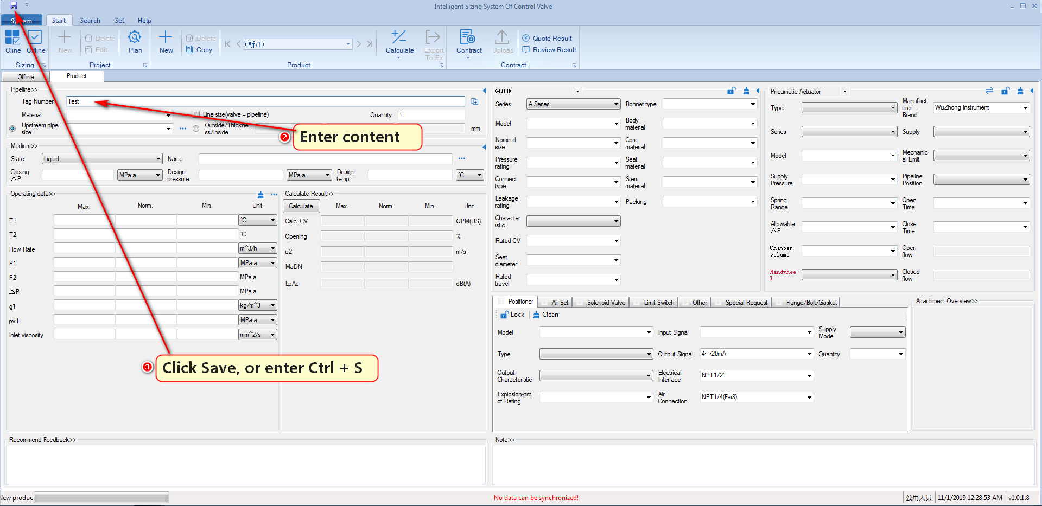The height and width of the screenshot is (506, 1042).
Task: Switch to the Solenoid Valve tab
Action: tap(605, 303)
